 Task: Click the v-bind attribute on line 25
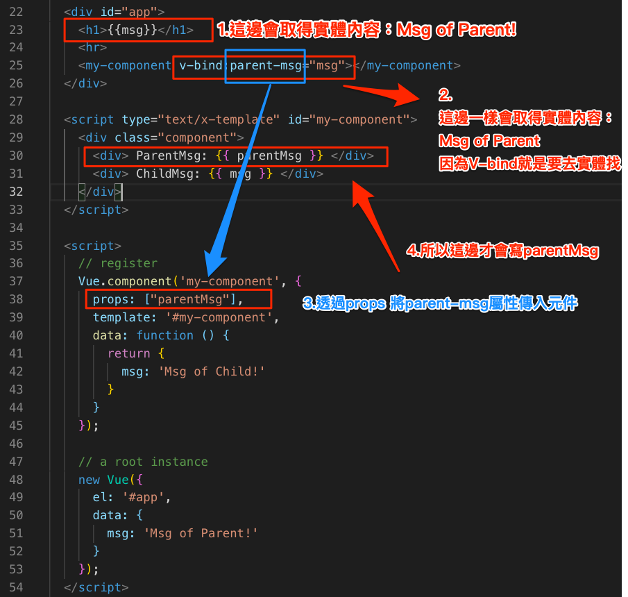[x=201, y=65]
